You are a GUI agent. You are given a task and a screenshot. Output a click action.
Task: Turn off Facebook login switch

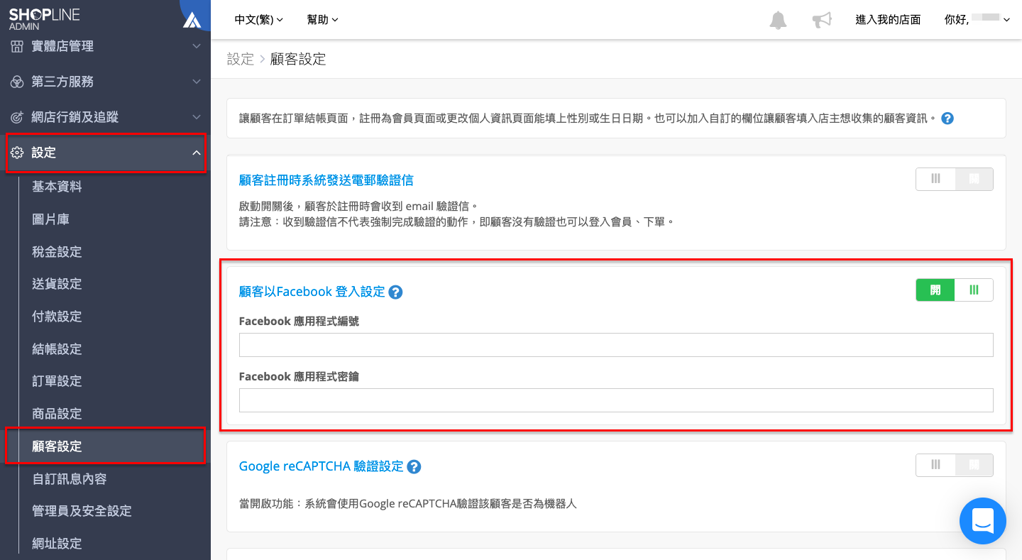(955, 290)
